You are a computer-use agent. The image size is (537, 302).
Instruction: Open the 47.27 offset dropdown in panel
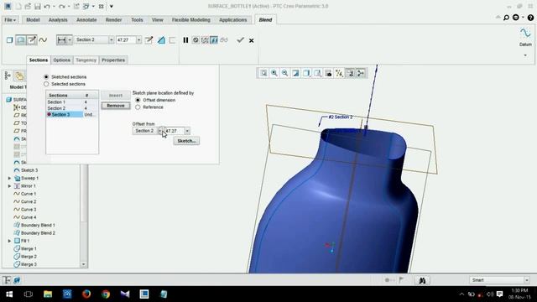pos(187,131)
